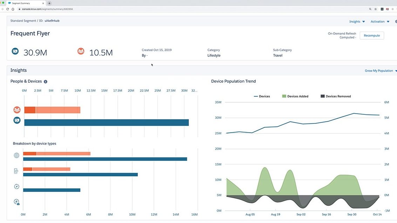
Task: Toggle the Devices Added legend series
Action: [x=295, y=96]
